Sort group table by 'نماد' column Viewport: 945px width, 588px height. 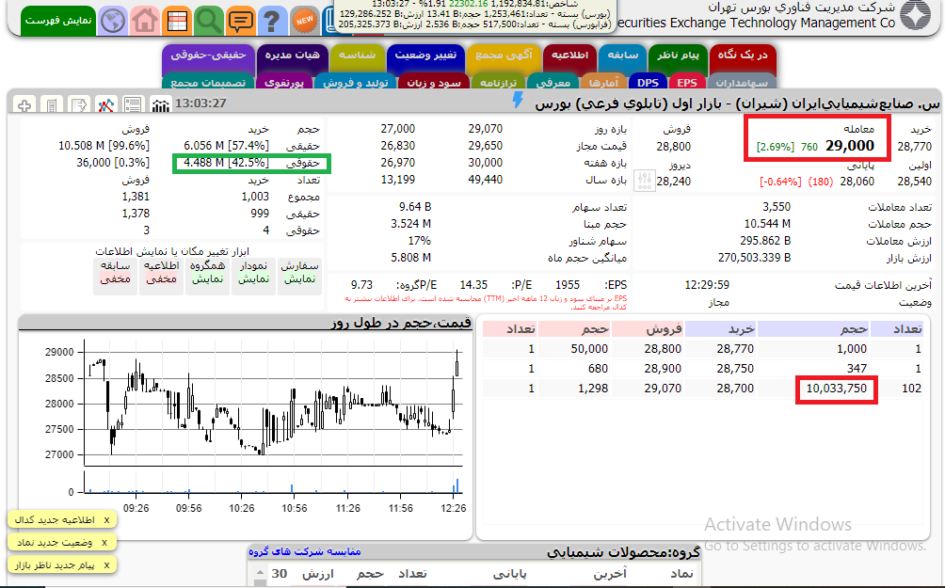point(682,574)
